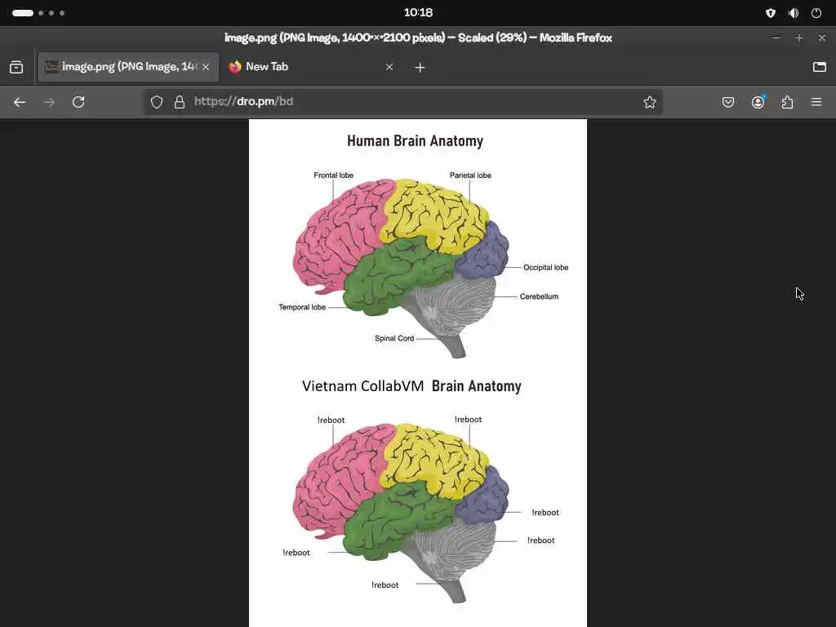Viewport: 836px width, 627px height.
Task: Maximize the Firefox window with the plus
Action: pos(798,38)
